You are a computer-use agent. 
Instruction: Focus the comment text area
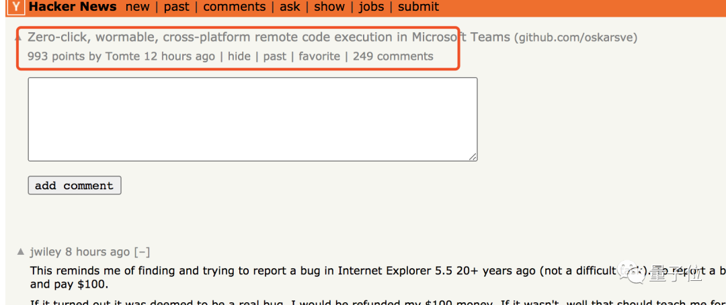[x=253, y=119]
